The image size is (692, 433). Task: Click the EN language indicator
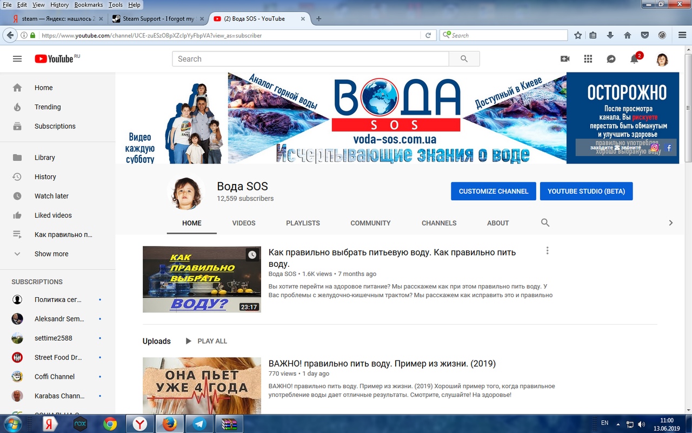coord(604,423)
